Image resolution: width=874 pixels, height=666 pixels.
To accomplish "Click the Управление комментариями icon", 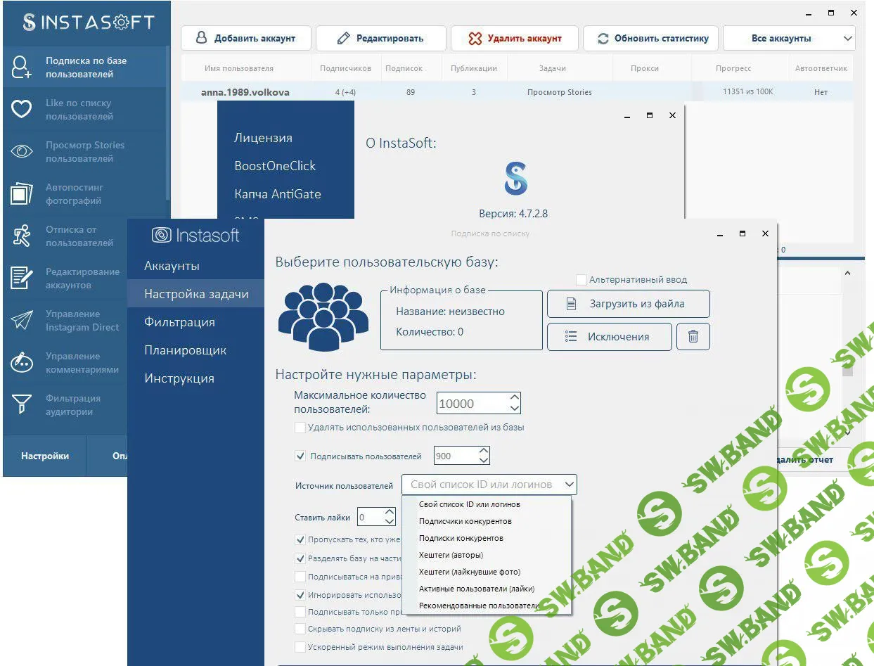I will (x=22, y=363).
